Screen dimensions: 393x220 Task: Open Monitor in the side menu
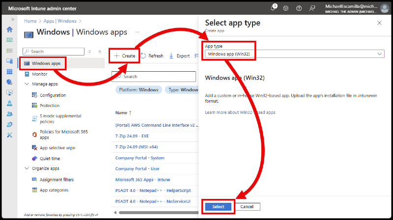coord(40,74)
